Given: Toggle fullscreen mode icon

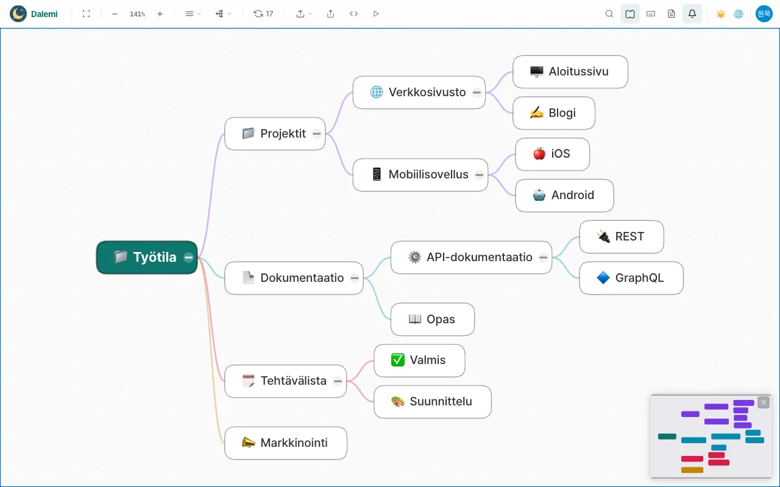Looking at the screenshot, I should 86,13.
